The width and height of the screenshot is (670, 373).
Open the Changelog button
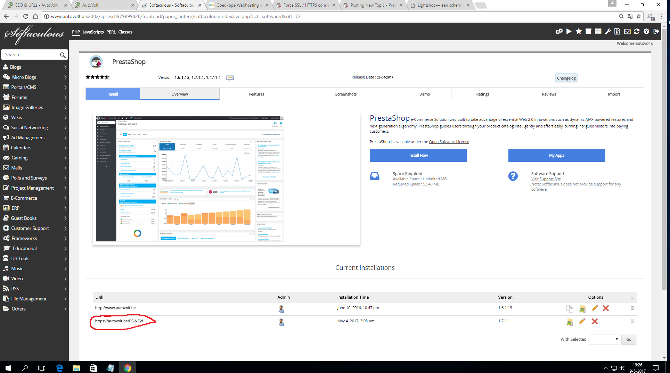(x=566, y=78)
